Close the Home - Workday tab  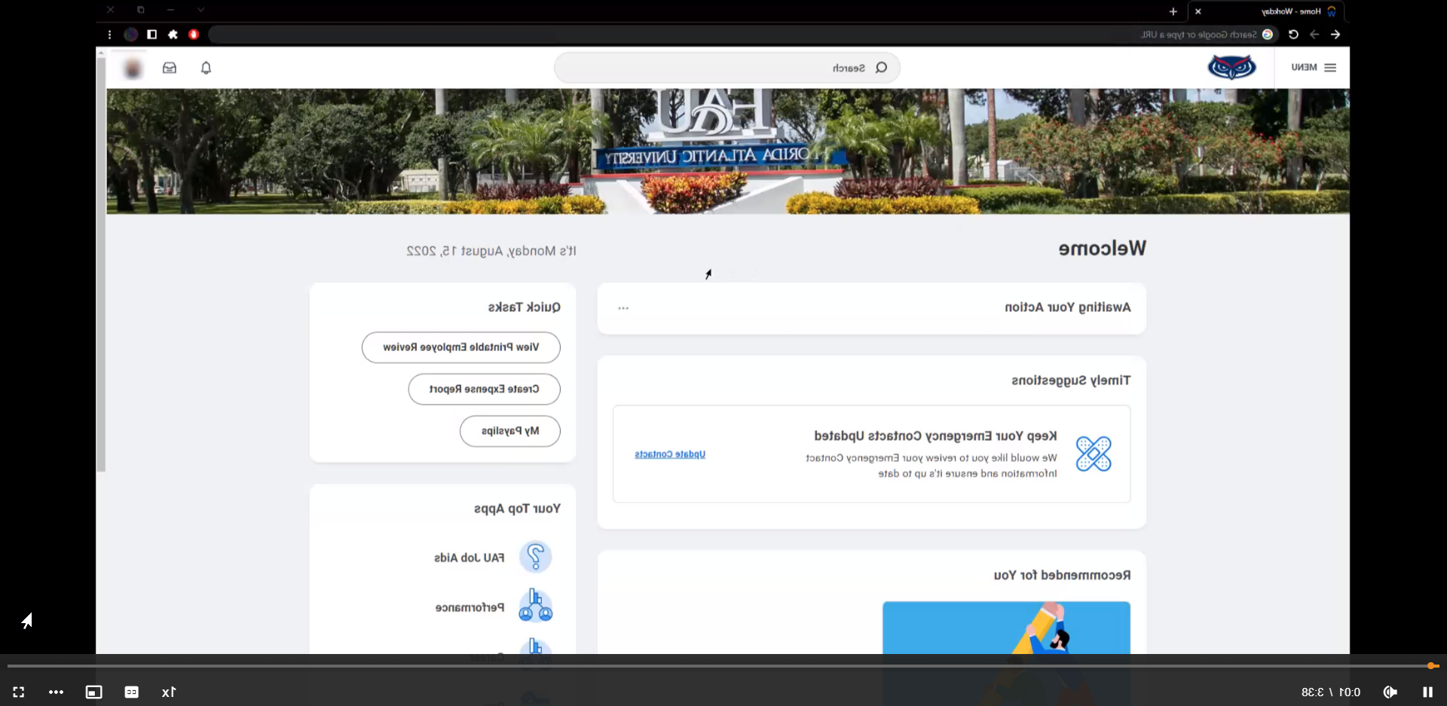[1198, 11]
